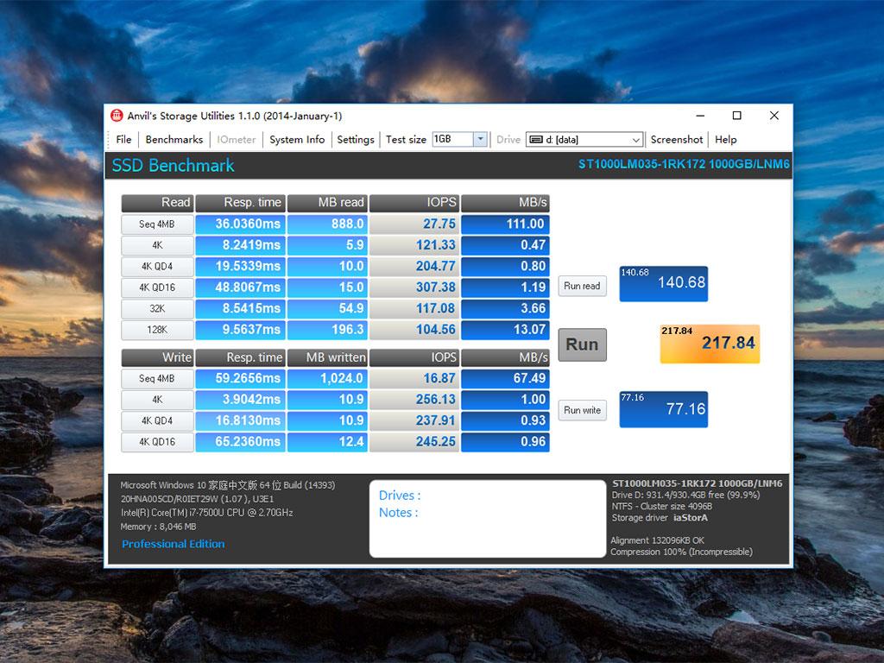The image size is (884, 663).
Task: Click the Storage driver iaStorA line
Action: [660, 518]
